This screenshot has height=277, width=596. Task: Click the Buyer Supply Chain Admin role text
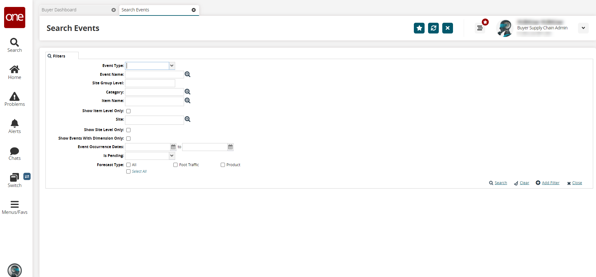click(x=542, y=28)
